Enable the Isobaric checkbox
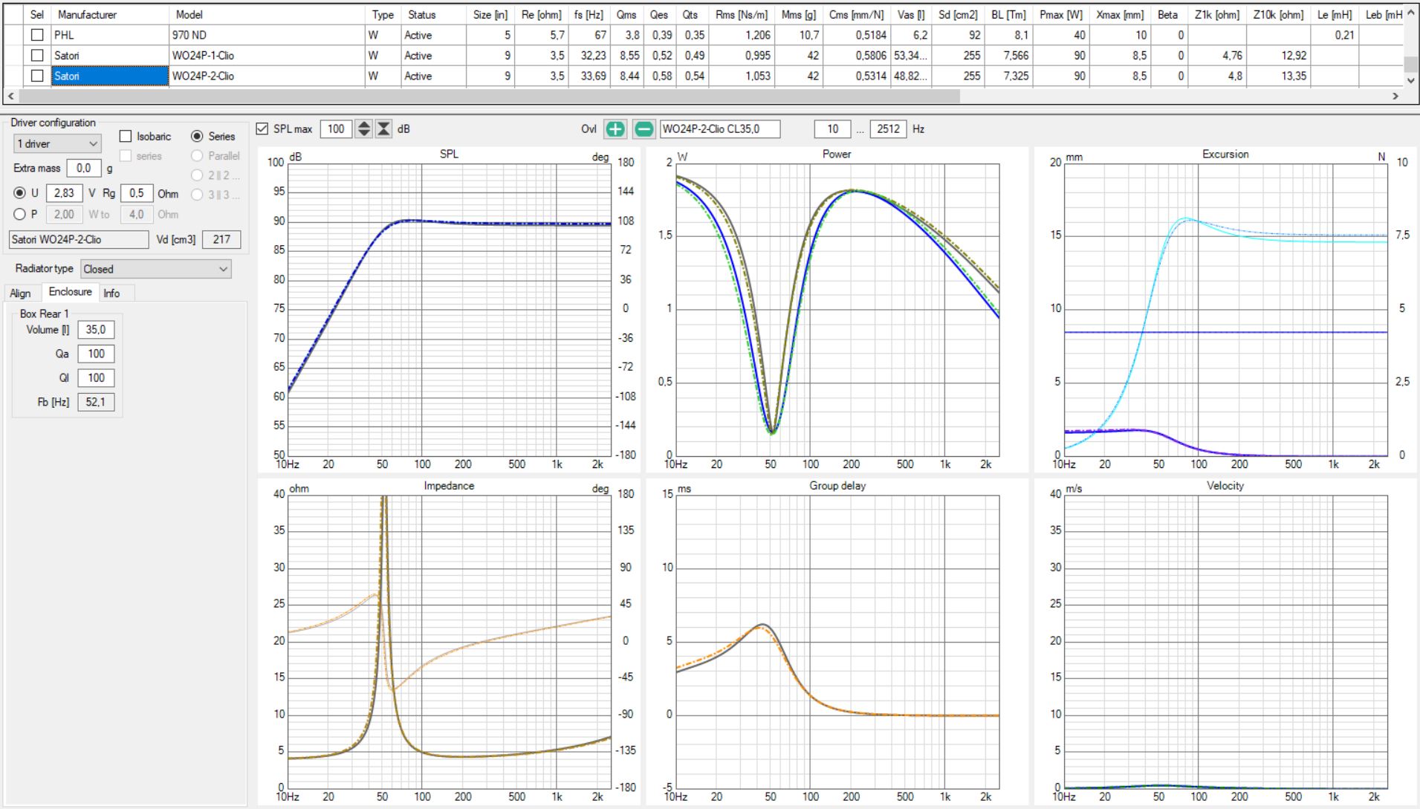The height and width of the screenshot is (809, 1420). (126, 137)
